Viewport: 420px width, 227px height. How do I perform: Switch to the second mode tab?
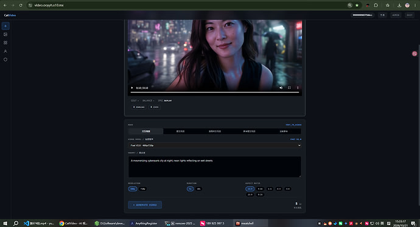pos(180,131)
